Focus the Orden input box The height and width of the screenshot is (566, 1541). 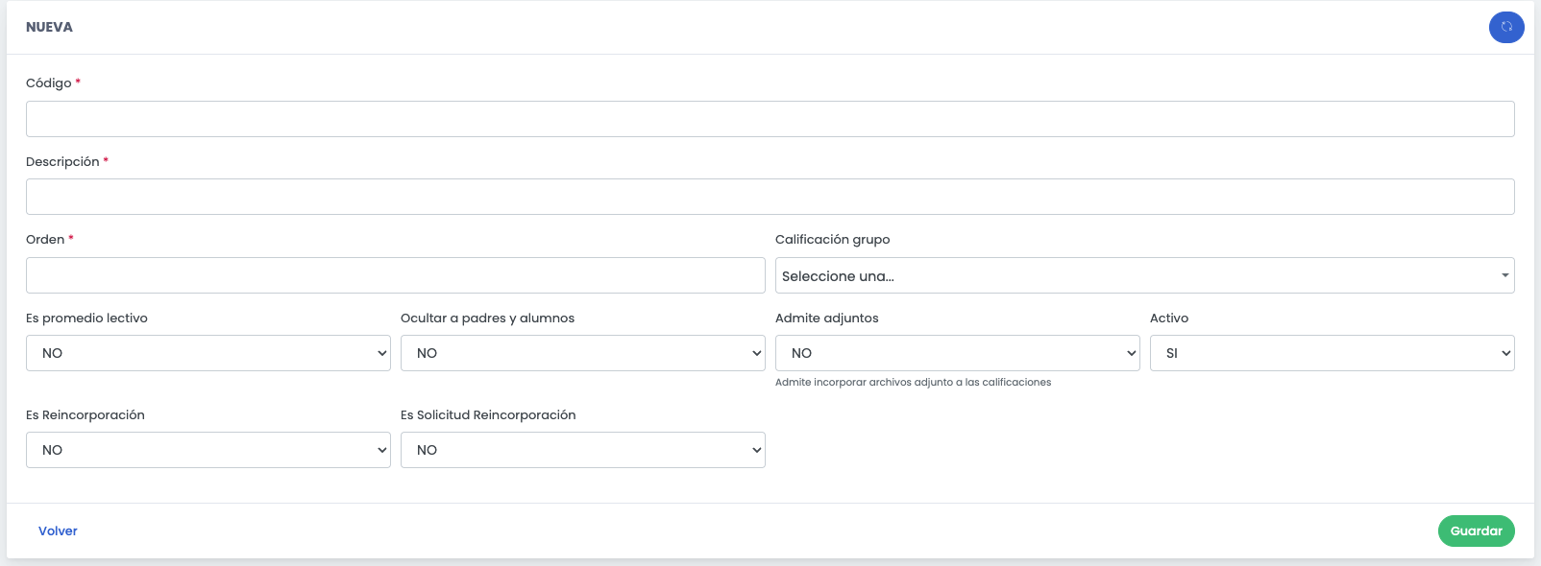(x=395, y=275)
